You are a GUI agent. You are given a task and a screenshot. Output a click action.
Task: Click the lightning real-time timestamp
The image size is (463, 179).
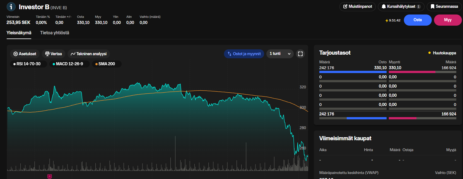(x=393, y=20)
